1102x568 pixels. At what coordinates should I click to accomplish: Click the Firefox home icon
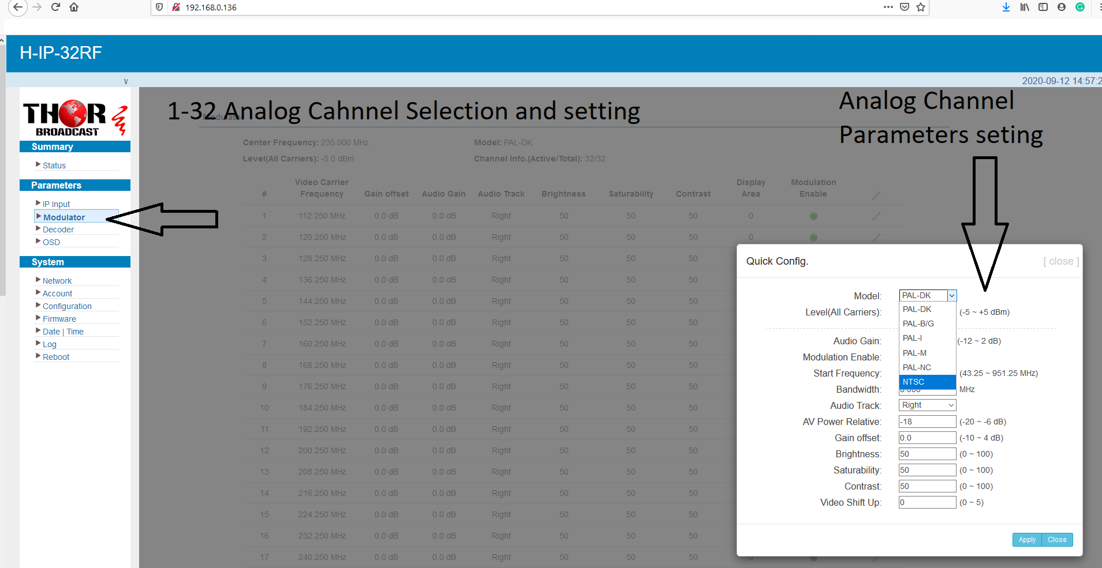tap(74, 7)
